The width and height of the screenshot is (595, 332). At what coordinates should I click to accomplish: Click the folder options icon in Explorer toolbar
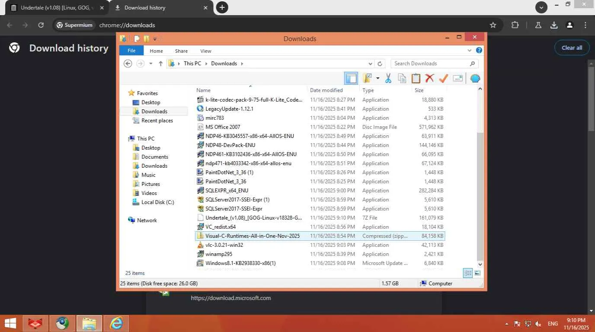[367, 78]
